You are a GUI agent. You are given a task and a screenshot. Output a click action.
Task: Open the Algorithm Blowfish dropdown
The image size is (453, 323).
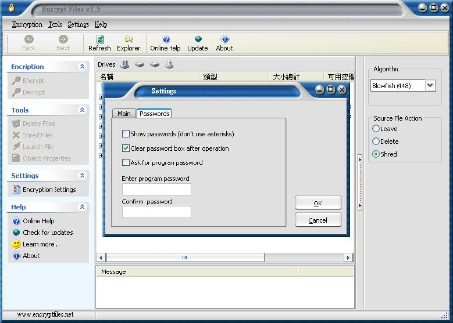tap(430, 85)
